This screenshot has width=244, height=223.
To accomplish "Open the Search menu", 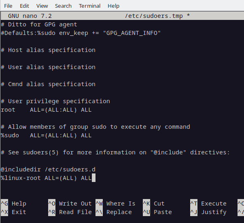I will pos(63,6).
